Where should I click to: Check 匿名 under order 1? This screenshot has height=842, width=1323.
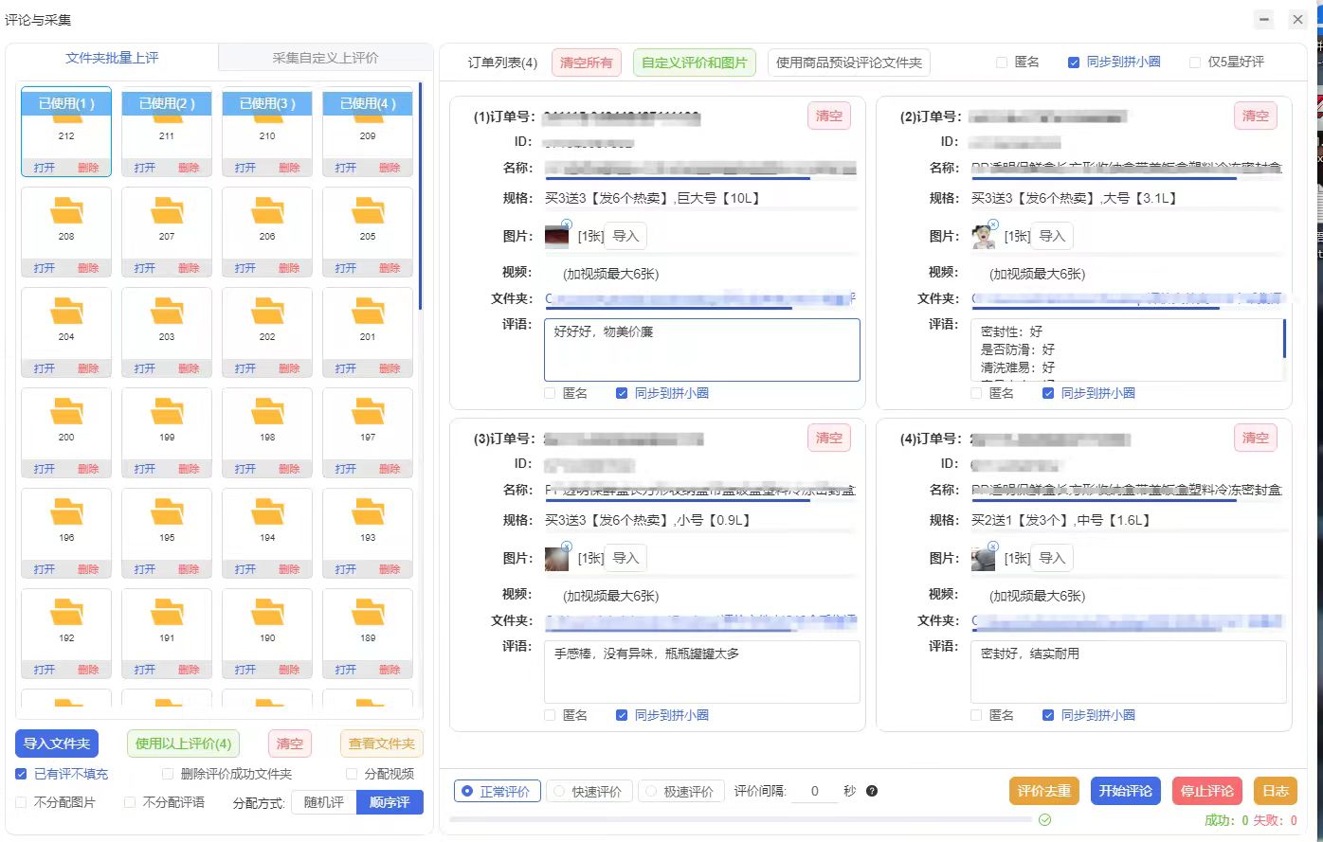pyautogui.click(x=551, y=393)
